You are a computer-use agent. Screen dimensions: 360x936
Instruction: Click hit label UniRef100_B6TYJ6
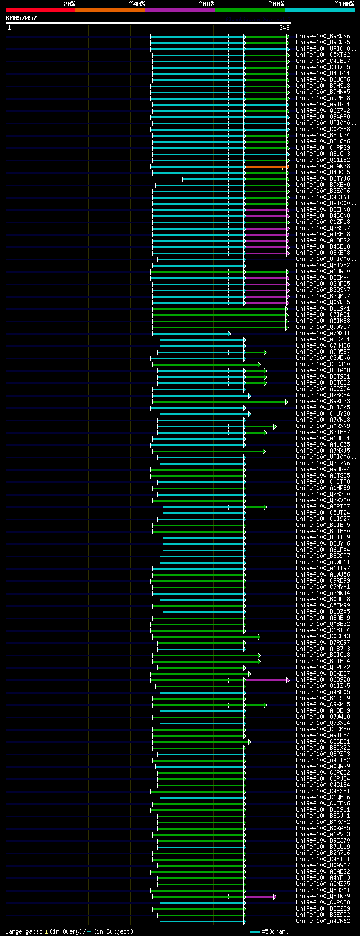323,178
